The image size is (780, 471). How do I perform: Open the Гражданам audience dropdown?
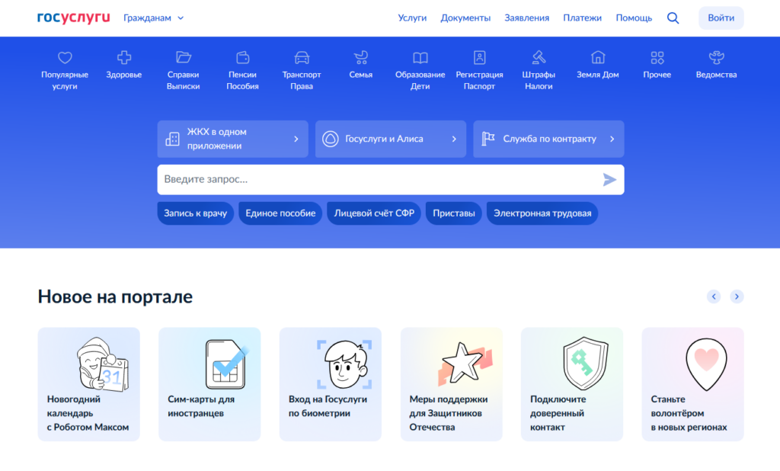tap(154, 18)
